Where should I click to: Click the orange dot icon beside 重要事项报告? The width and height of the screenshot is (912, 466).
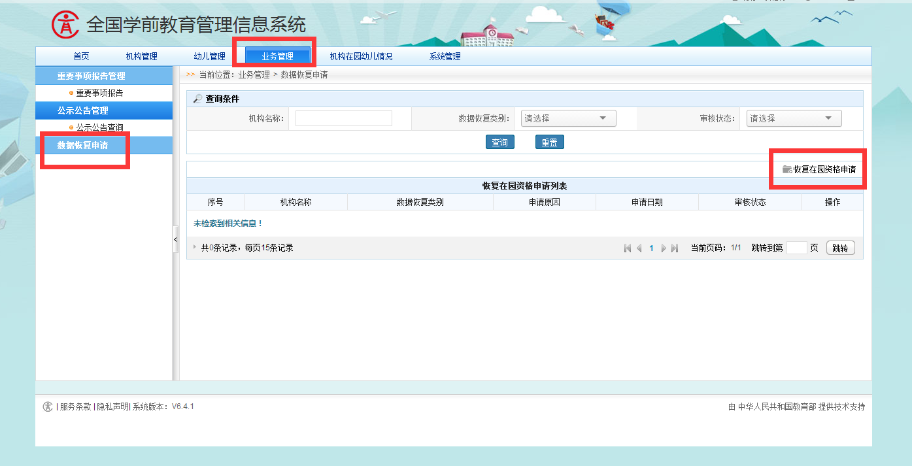click(x=71, y=92)
